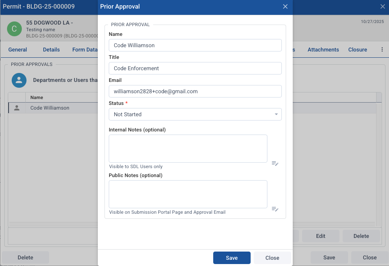Click inside the Public Notes text area
The height and width of the screenshot is (266, 389).
coord(188,194)
